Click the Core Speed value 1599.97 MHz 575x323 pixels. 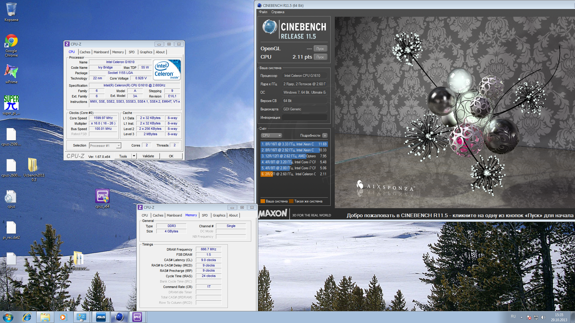click(103, 118)
